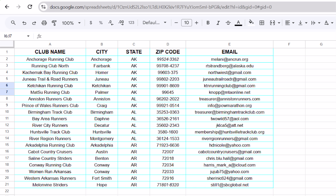
Task: Select the Anchorage Running Club cell
Action: click(50, 59)
